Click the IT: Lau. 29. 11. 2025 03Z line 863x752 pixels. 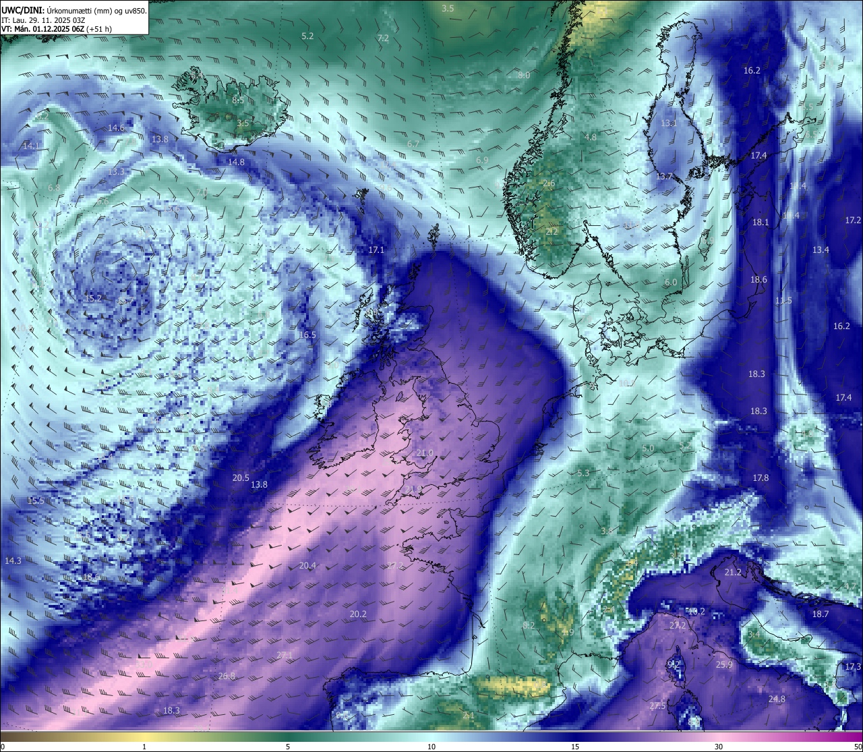[43, 20]
